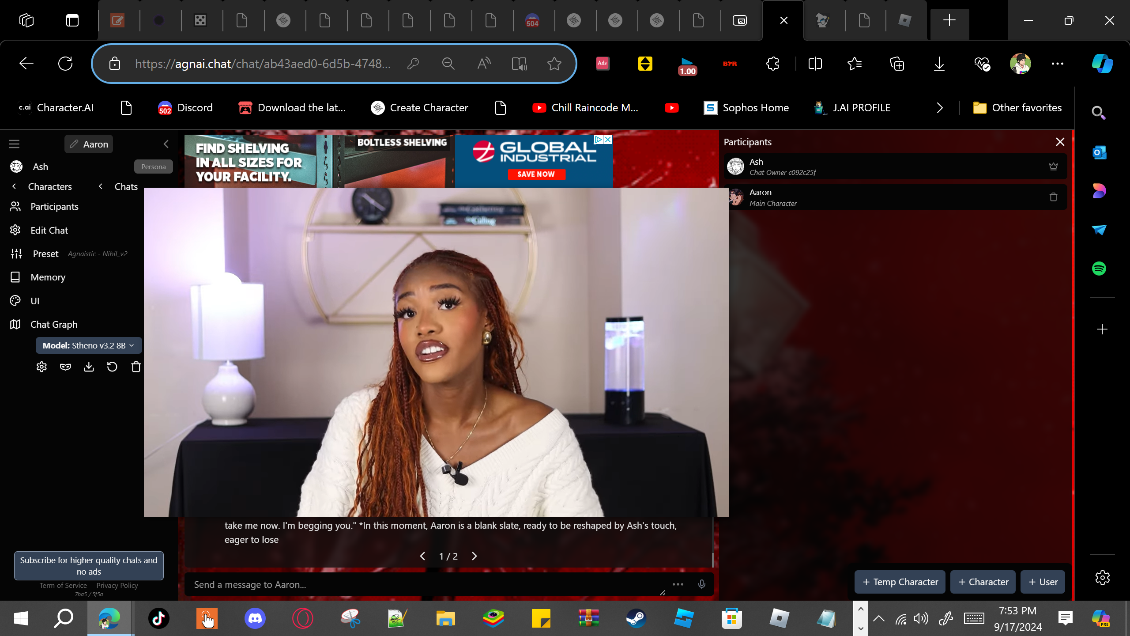Toggle the Persona badge next to Ash
The width and height of the screenshot is (1130, 636).
coord(153,167)
